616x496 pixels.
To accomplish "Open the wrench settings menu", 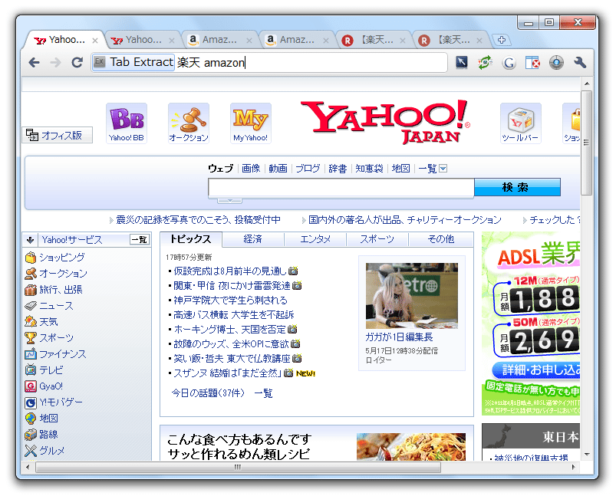I will point(580,62).
